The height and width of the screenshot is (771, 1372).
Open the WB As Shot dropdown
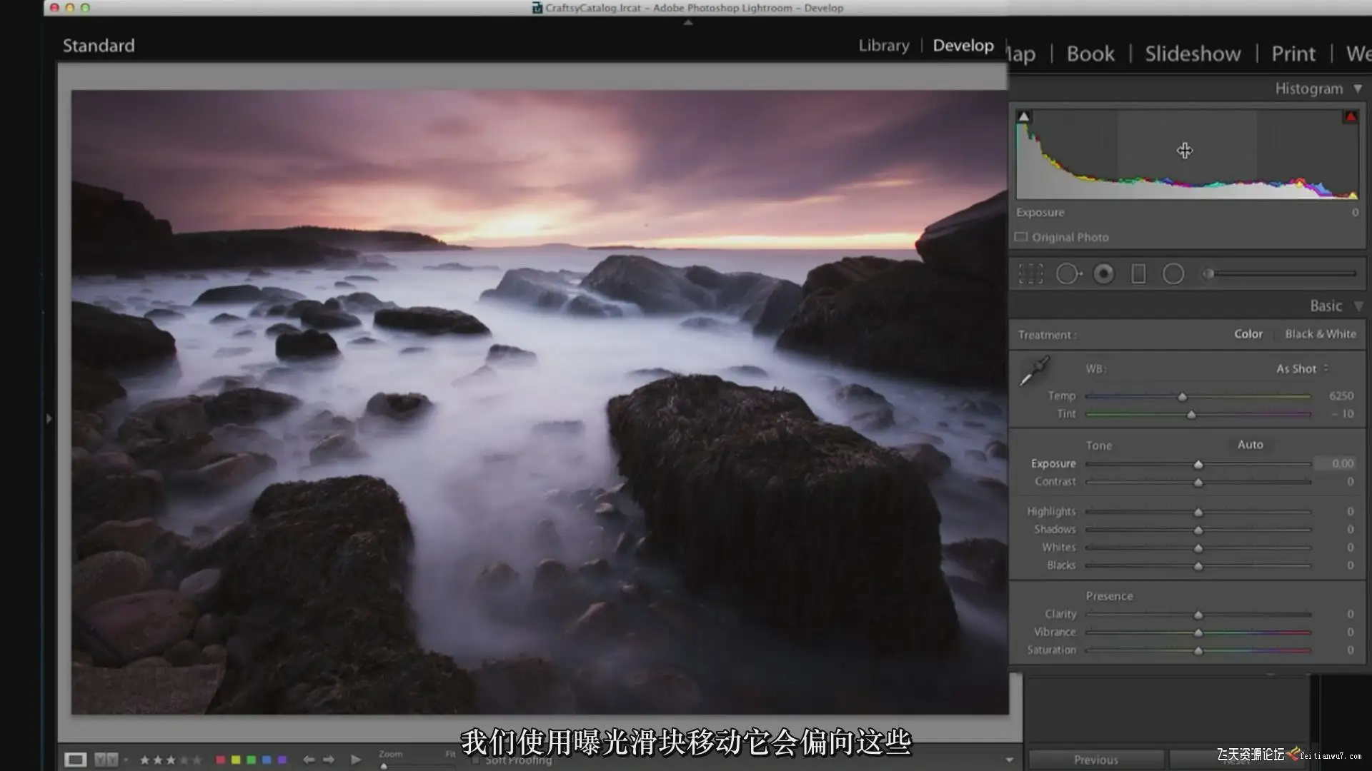pos(1302,369)
